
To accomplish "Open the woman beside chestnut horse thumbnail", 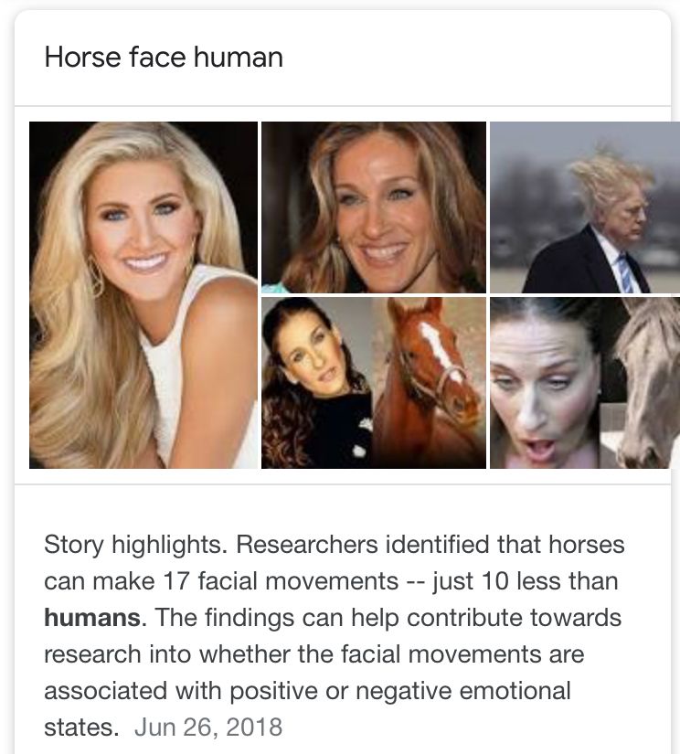I will pyautogui.click(x=374, y=383).
